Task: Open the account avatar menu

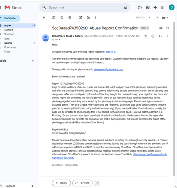Action: pos(171,8)
